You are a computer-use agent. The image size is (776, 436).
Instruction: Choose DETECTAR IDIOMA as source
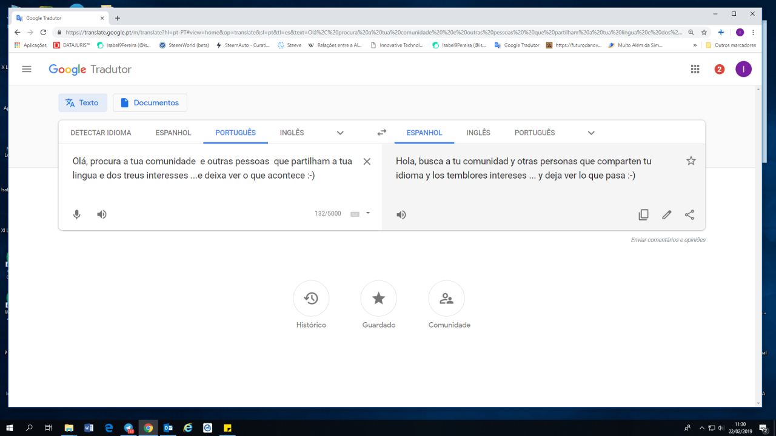(x=101, y=133)
